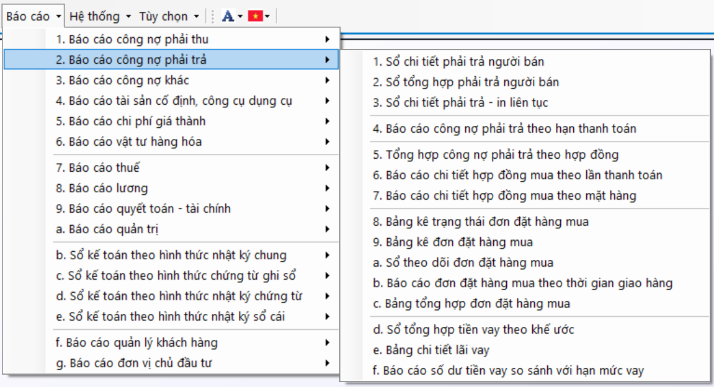The image size is (714, 387).
Task: Open Sổ theo dõi đơn đặt hàng mua
Action: click(463, 263)
